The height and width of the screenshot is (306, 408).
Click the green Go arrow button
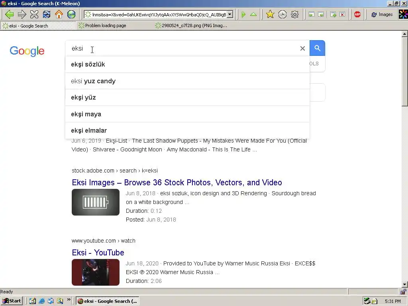click(243, 14)
